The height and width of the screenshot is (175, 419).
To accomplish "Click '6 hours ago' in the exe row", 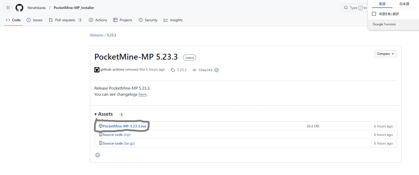I will click(x=383, y=126).
